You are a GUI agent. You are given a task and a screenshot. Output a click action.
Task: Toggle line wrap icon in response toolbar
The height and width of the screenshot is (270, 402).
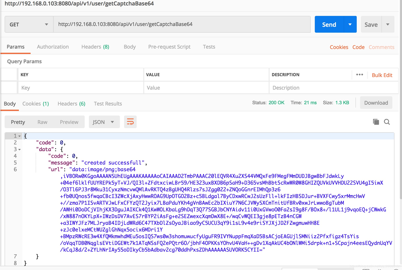point(130,122)
